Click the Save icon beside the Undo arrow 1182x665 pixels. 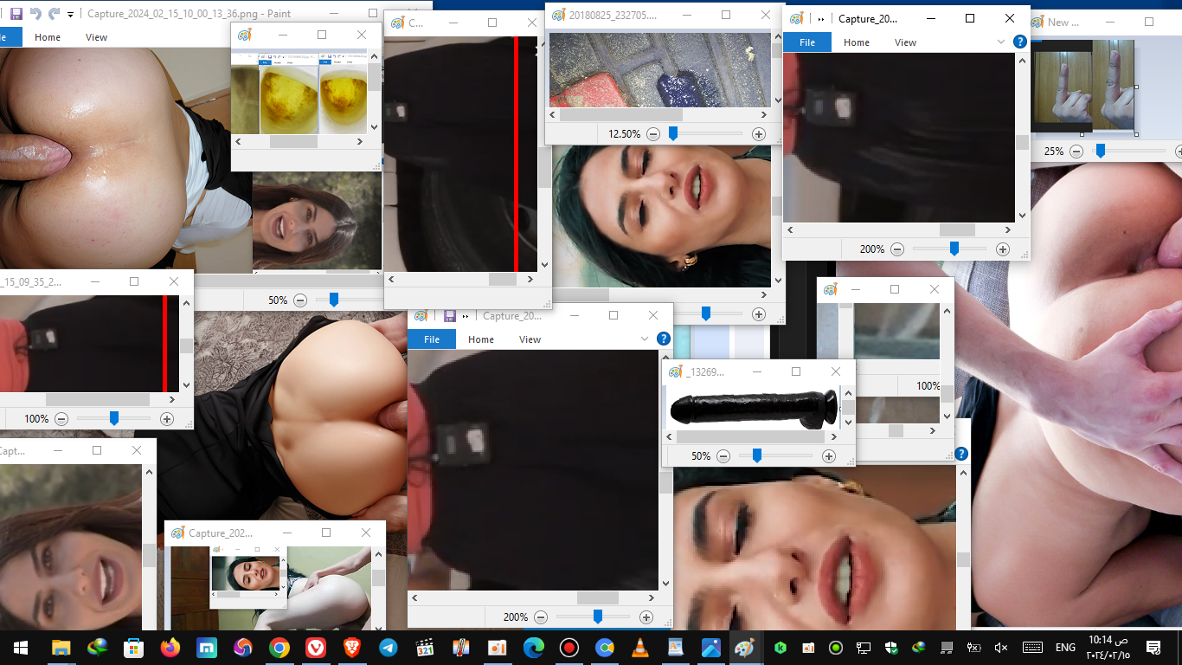(16, 14)
